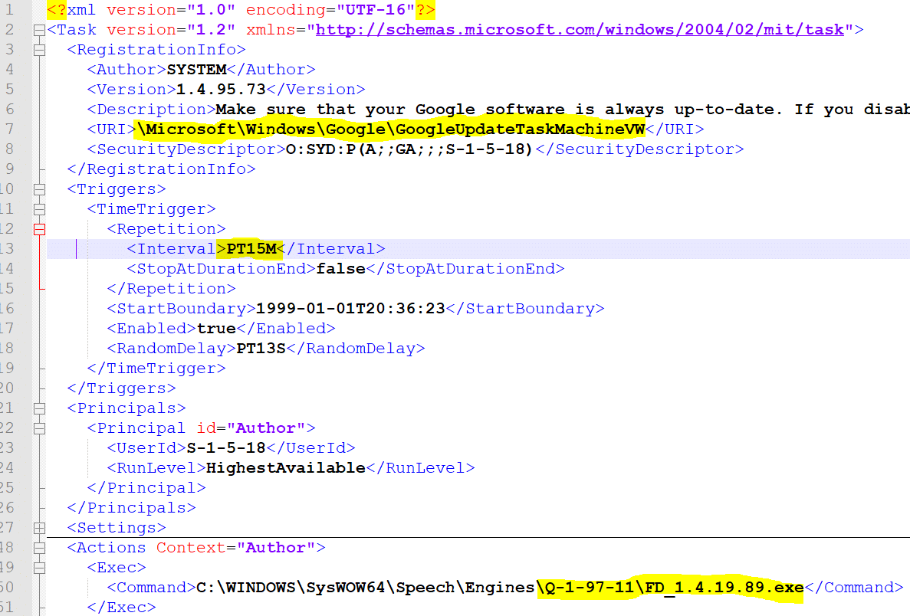Click the closing Triggers tag
Image resolution: width=910 pixels, height=616 pixels.
click(x=121, y=388)
